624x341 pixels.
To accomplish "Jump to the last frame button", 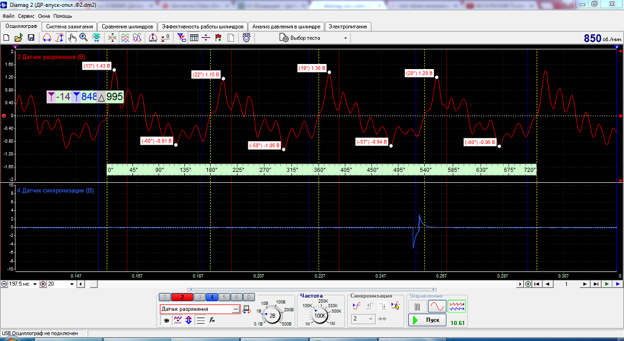I will tap(596, 284).
